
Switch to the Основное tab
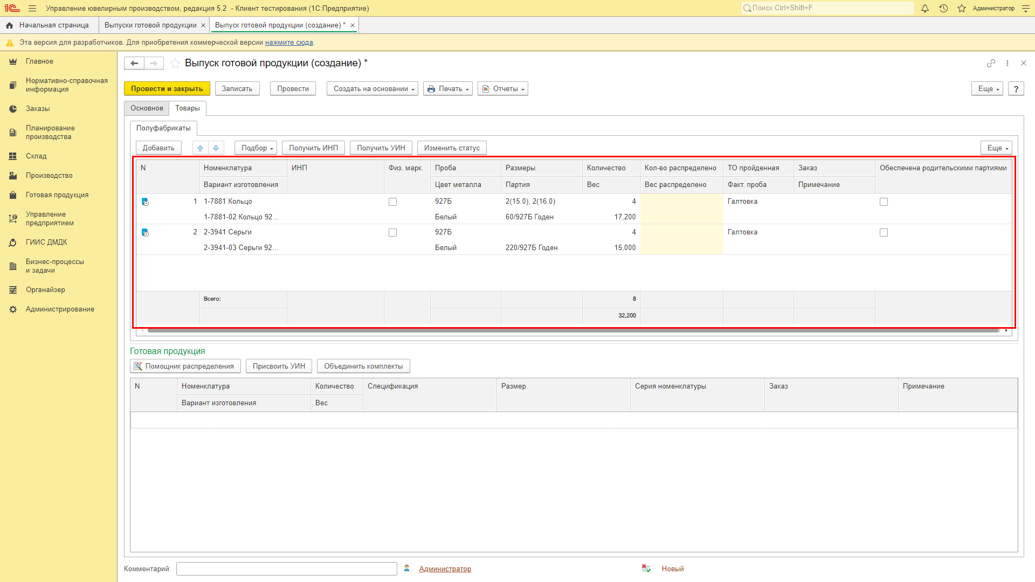pos(147,108)
